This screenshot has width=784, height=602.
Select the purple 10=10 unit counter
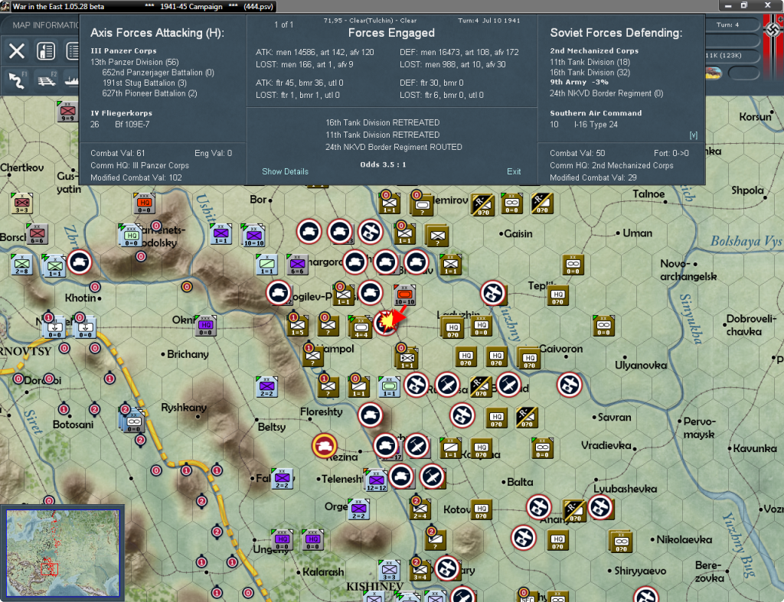pos(253,236)
